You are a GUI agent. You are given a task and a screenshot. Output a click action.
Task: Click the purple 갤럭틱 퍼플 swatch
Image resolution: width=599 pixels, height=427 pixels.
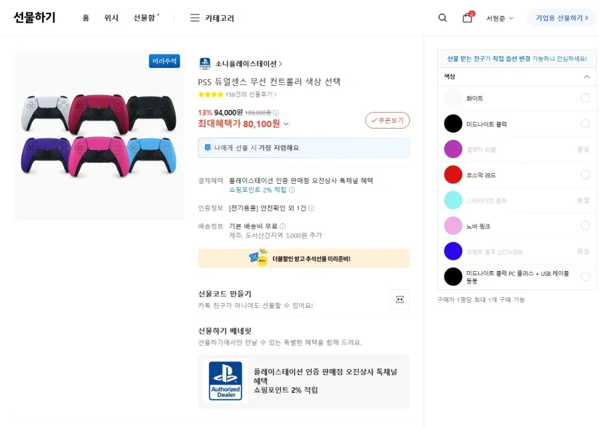pos(453,149)
